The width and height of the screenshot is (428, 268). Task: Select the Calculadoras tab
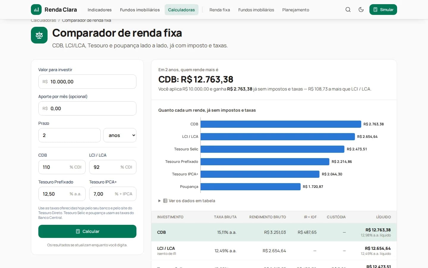(181, 10)
